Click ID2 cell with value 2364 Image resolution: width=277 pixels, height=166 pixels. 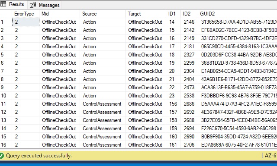(x=189, y=71)
